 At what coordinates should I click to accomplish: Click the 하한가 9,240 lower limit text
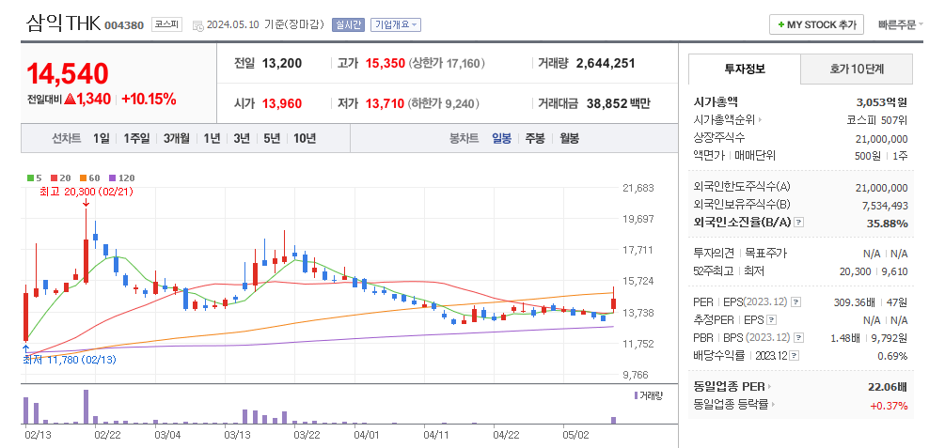[x=443, y=103]
